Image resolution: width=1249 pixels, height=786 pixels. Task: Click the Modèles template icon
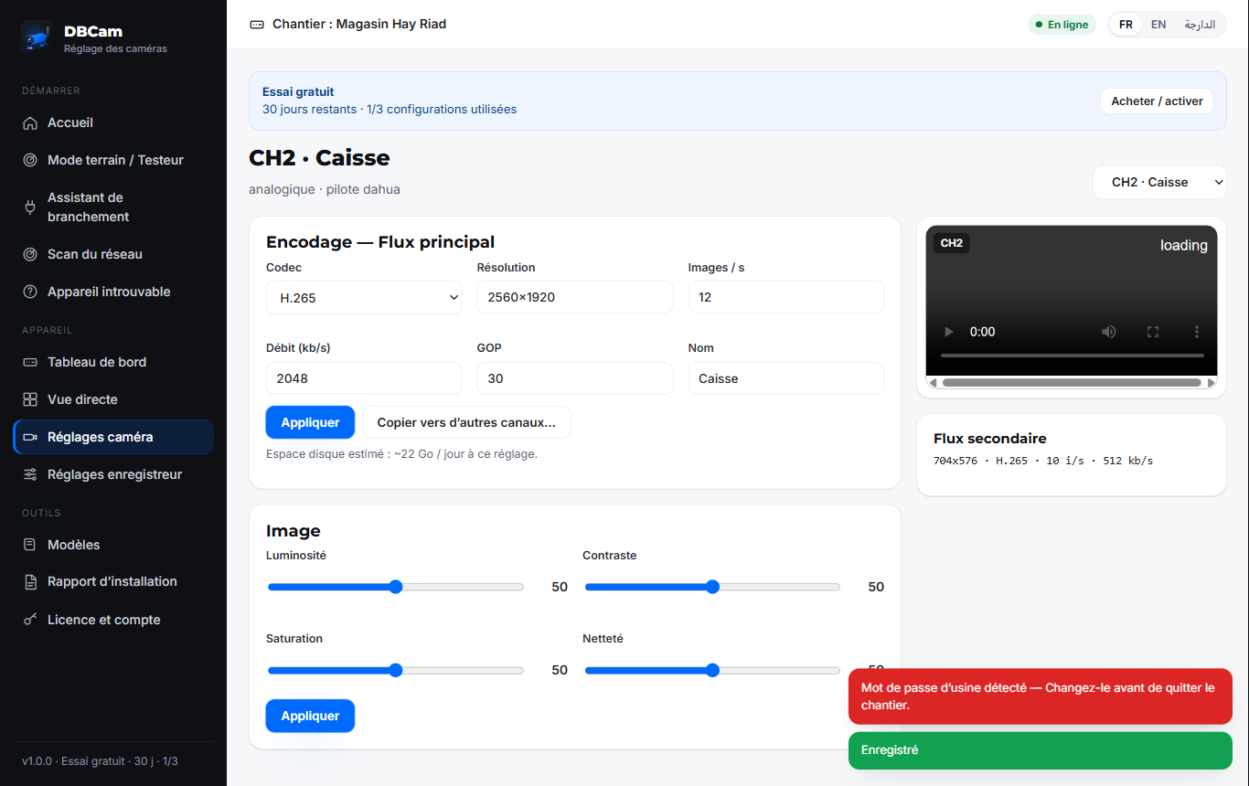click(x=30, y=546)
